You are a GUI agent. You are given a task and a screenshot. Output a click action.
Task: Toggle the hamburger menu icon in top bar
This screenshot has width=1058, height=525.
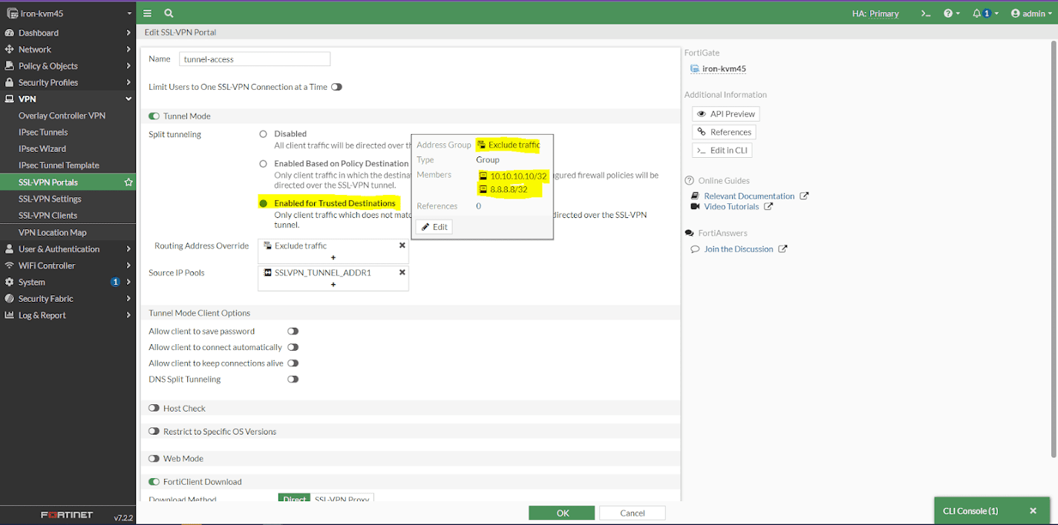pyautogui.click(x=148, y=13)
